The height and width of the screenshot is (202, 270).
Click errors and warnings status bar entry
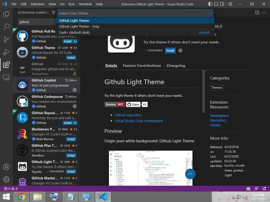tap(11, 189)
